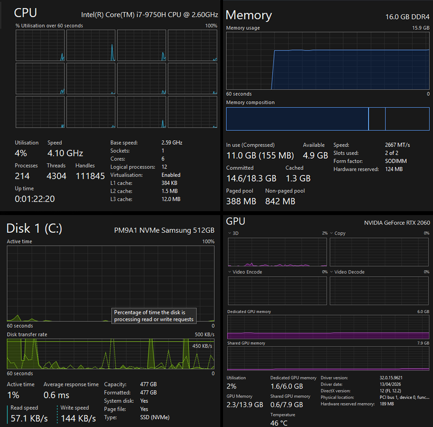Select the Form factor value SODIMM

[x=396, y=161]
